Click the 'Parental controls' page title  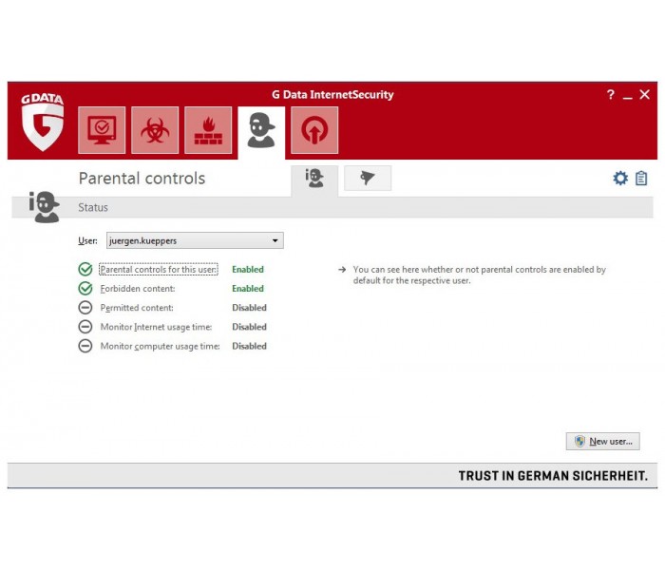click(142, 179)
